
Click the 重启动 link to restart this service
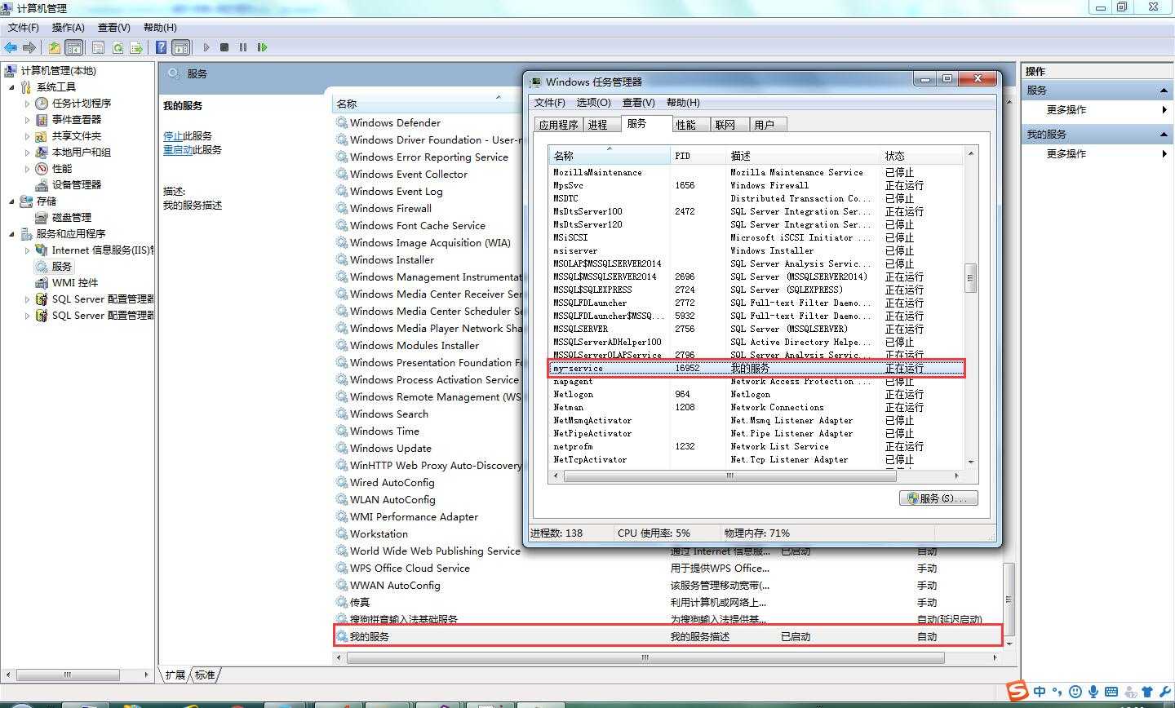pos(178,150)
